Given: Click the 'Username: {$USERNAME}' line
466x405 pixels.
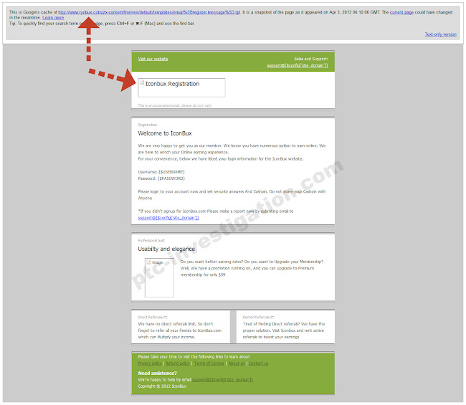Looking at the screenshot, I should click(x=161, y=172).
